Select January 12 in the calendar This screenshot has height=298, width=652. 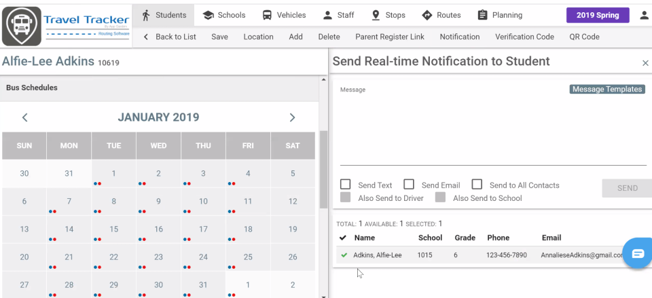point(293,201)
